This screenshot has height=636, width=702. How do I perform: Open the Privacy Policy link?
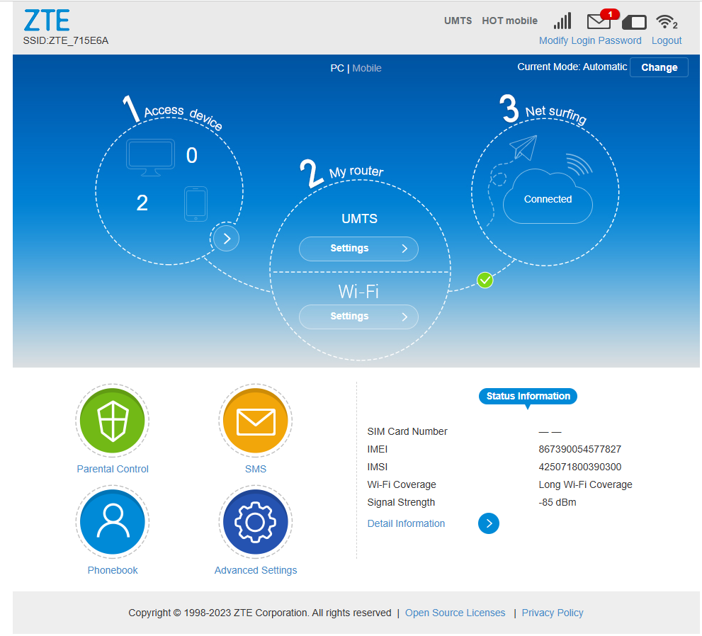coord(553,613)
